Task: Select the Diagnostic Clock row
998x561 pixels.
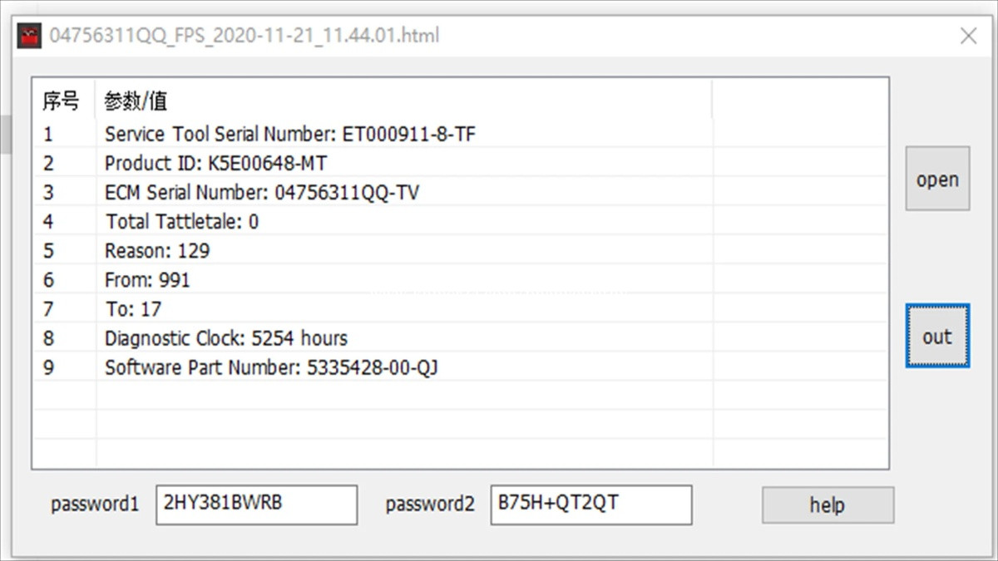Action: 460,338
